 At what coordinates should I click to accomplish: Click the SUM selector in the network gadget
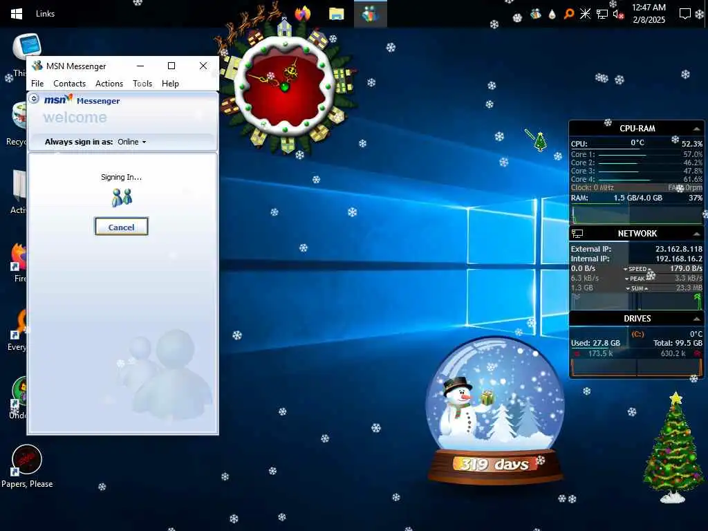637,288
